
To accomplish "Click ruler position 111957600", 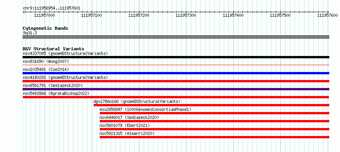I will [327, 15].
